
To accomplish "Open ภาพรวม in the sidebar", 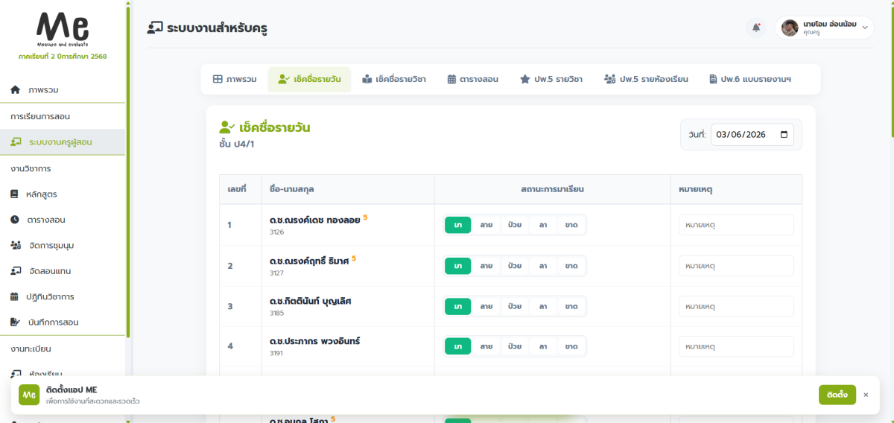I will (x=63, y=90).
